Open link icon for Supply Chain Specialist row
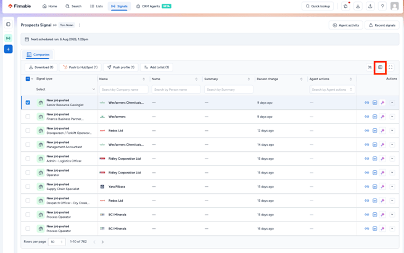This screenshot has height=253, width=404. [x=366, y=186]
